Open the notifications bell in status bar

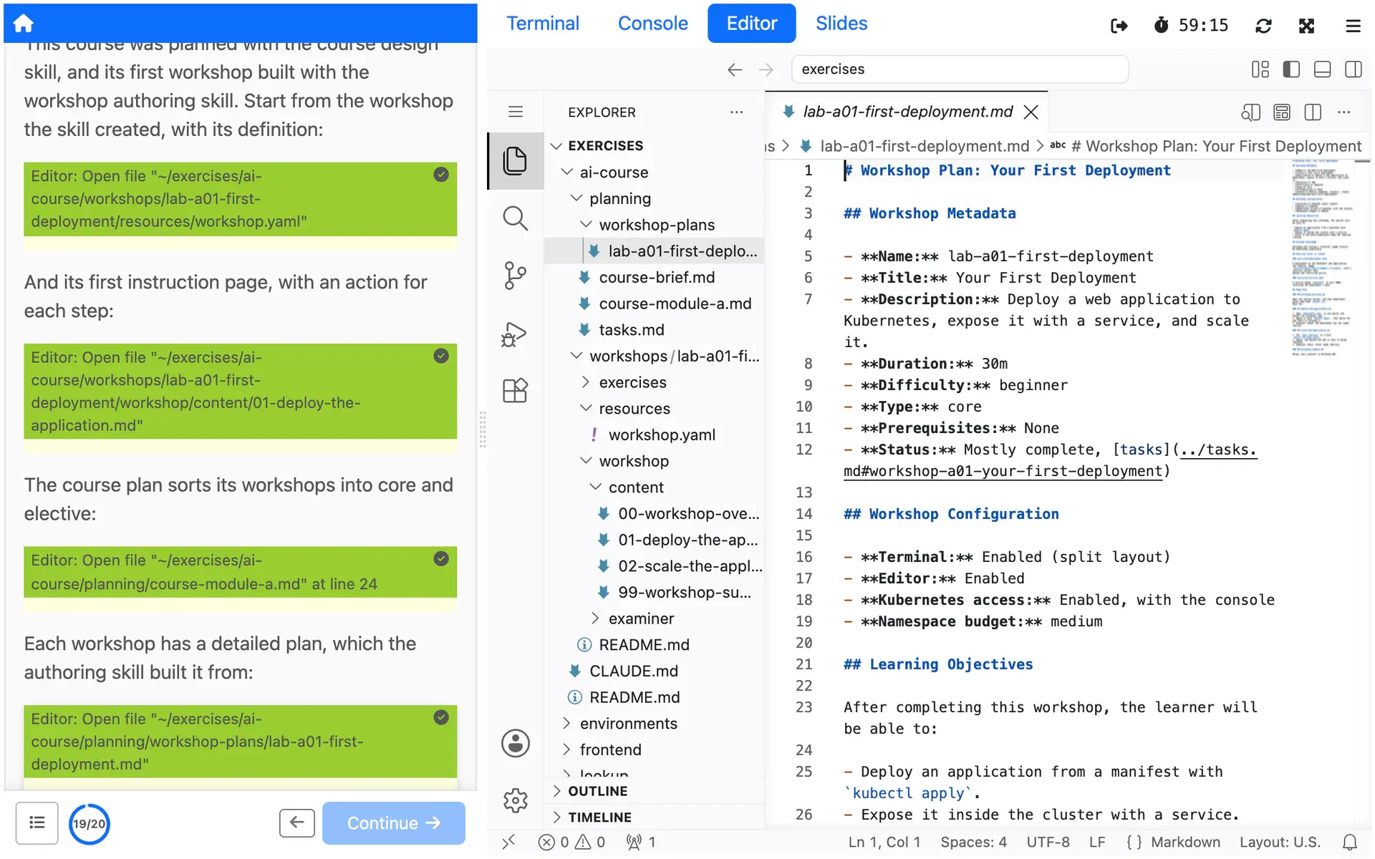pyautogui.click(x=1350, y=843)
